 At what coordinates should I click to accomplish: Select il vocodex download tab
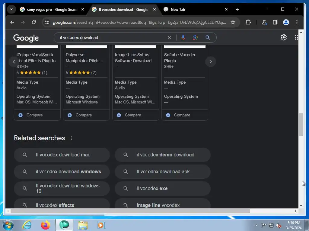[x=123, y=9]
